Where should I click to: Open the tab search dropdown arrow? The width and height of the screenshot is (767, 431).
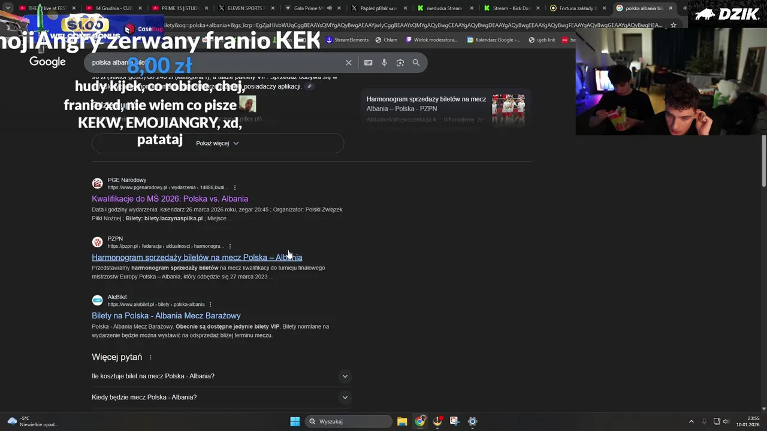[8, 8]
